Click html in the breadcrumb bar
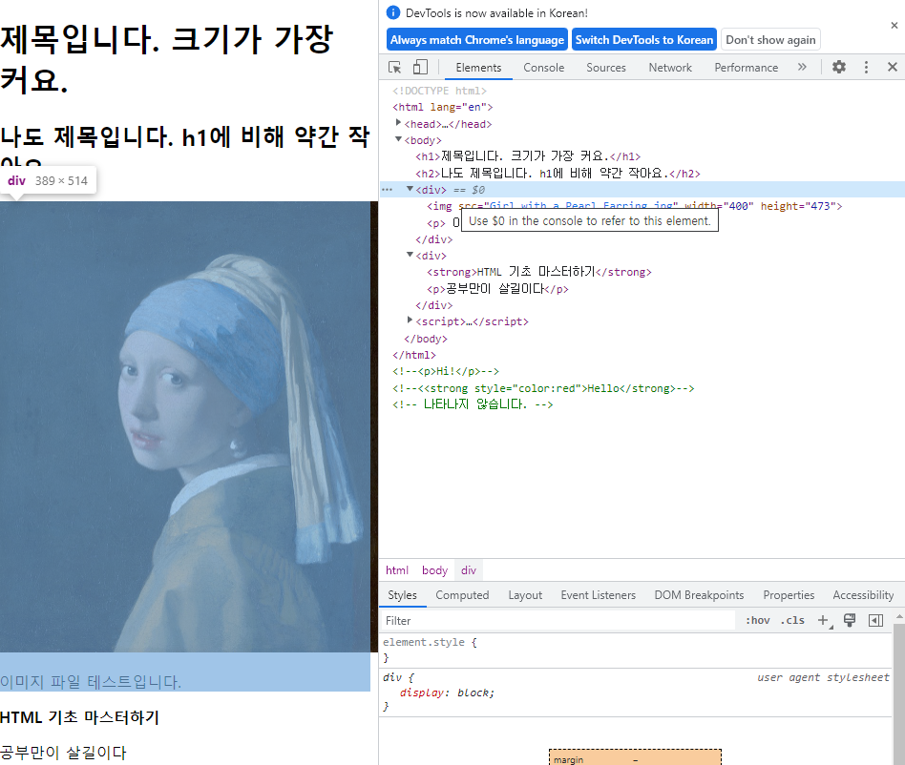This screenshot has height=765, width=905. [397, 570]
